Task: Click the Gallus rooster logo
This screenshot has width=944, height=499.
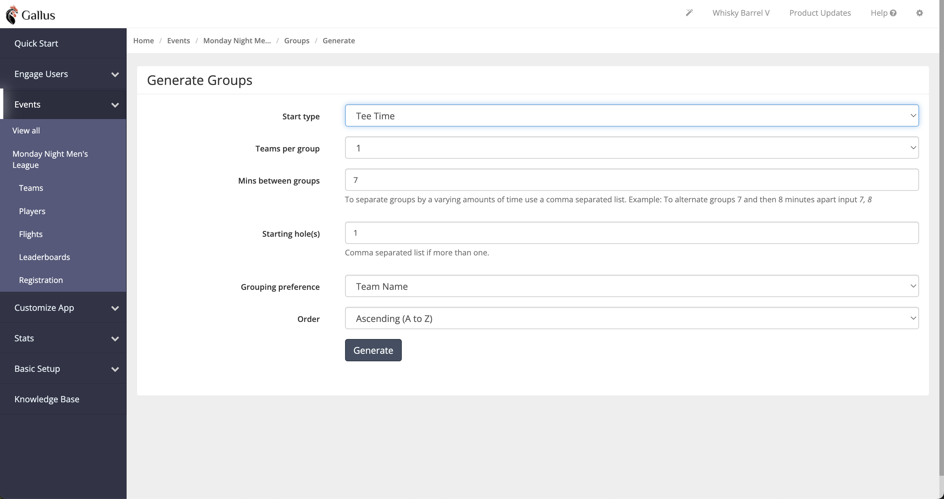Action: pyautogui.click(x=30, y=15)
